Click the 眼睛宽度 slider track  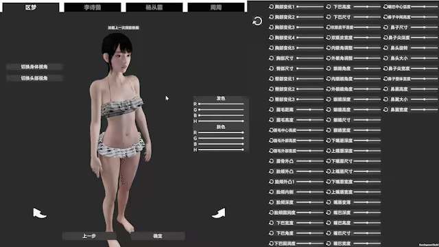(x=367, y=130)
